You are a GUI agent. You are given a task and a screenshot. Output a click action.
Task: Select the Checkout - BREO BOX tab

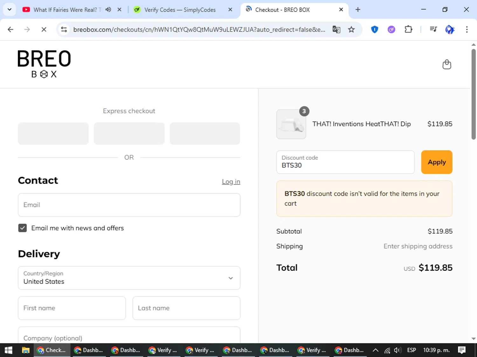[x=282, y=10]
